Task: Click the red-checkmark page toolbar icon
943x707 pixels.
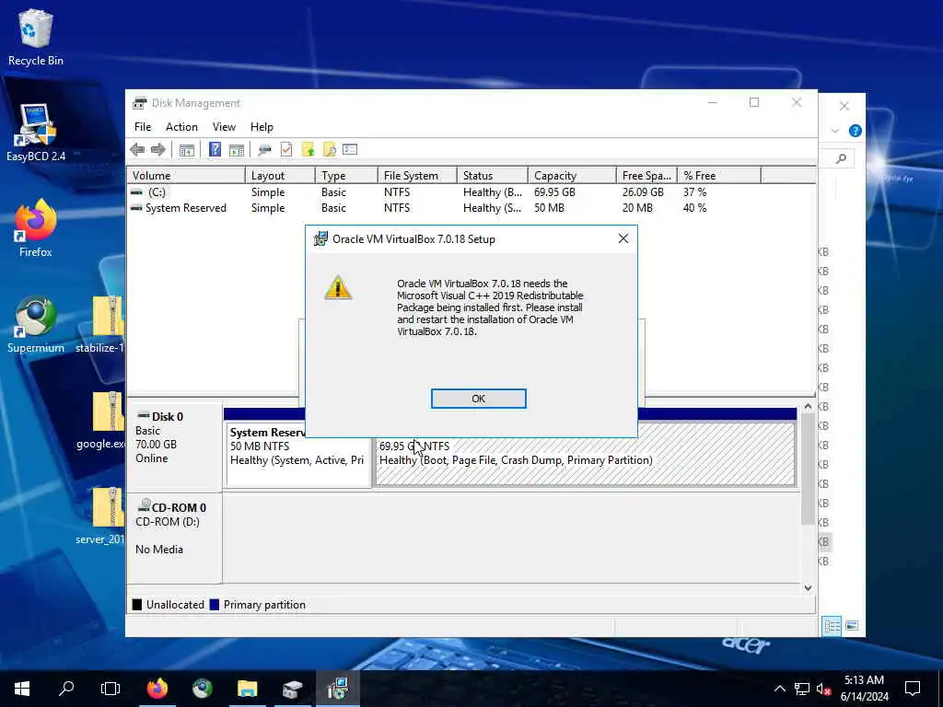Action: coord(286,150)
